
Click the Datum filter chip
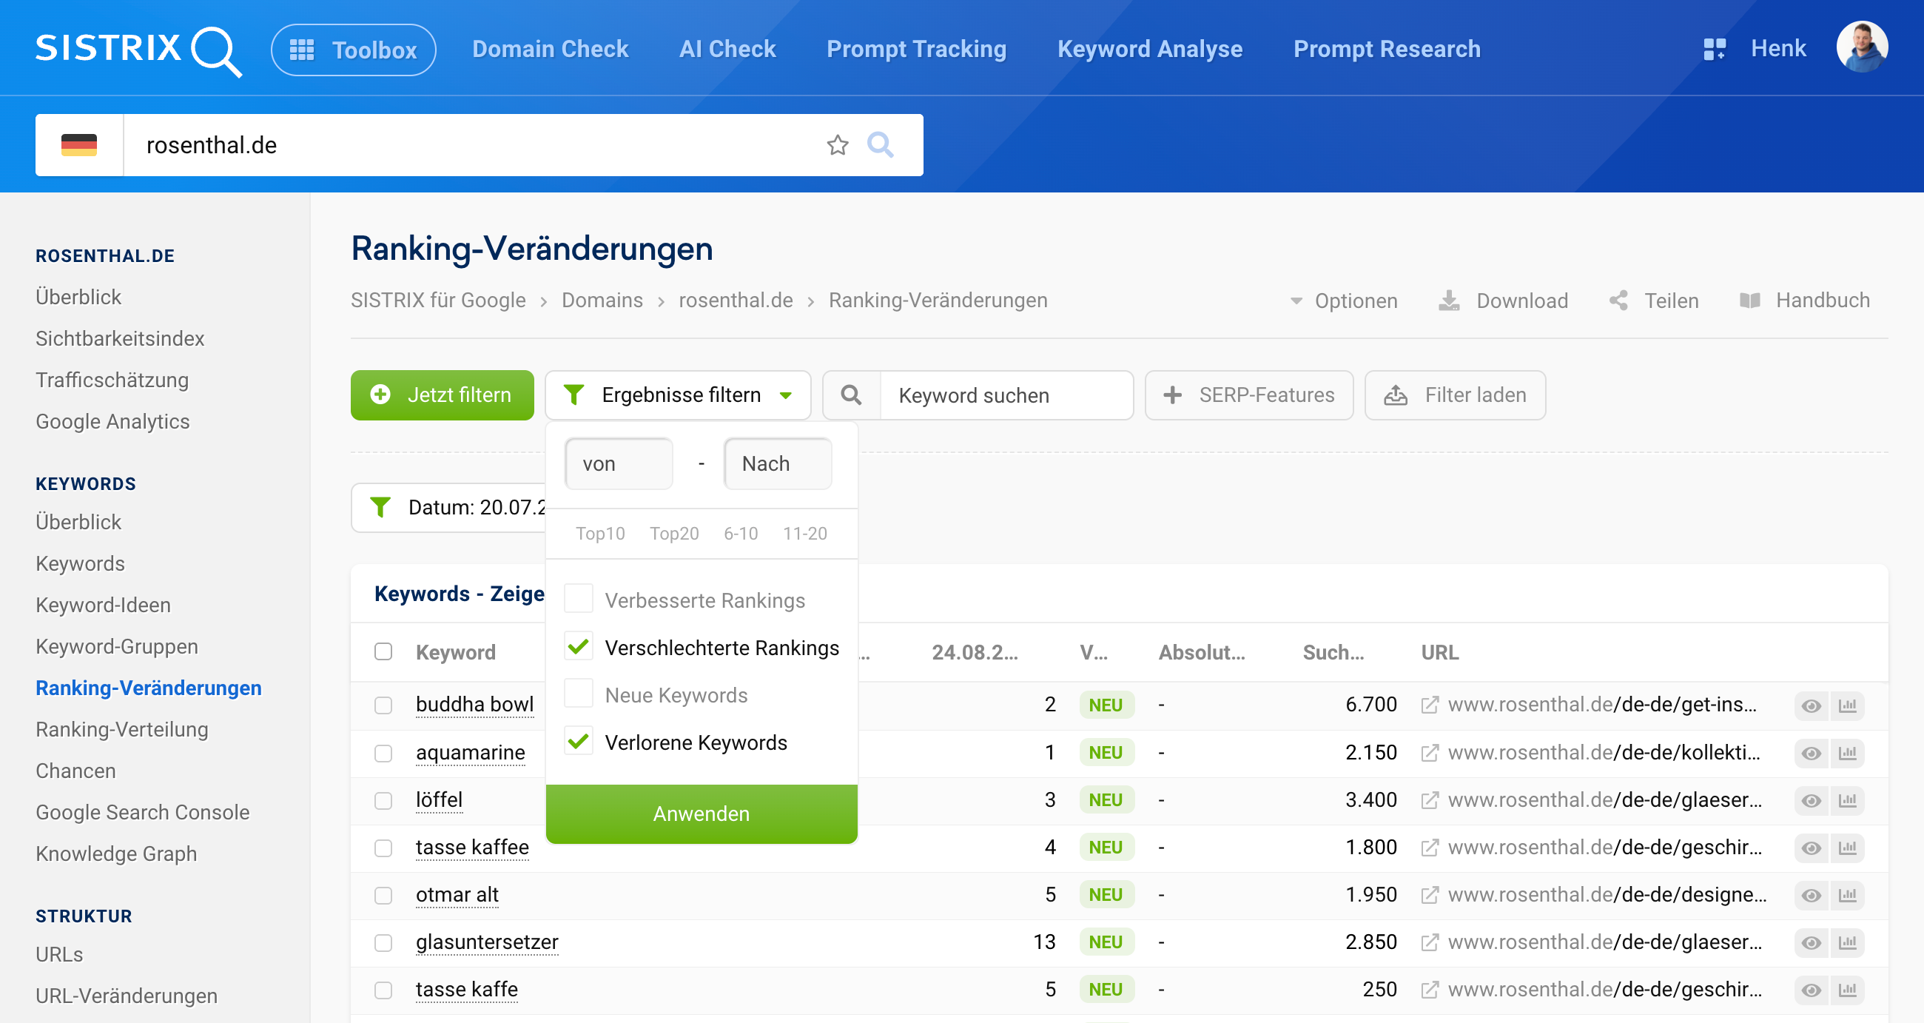449,507
